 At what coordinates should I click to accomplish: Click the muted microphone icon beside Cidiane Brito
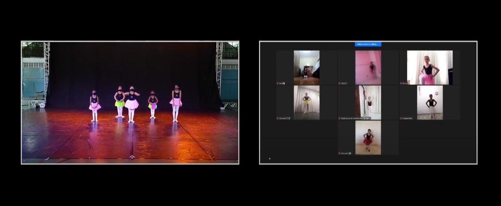[x=401, y=118]
